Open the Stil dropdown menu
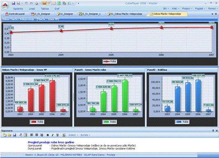 tap(166, 9)
